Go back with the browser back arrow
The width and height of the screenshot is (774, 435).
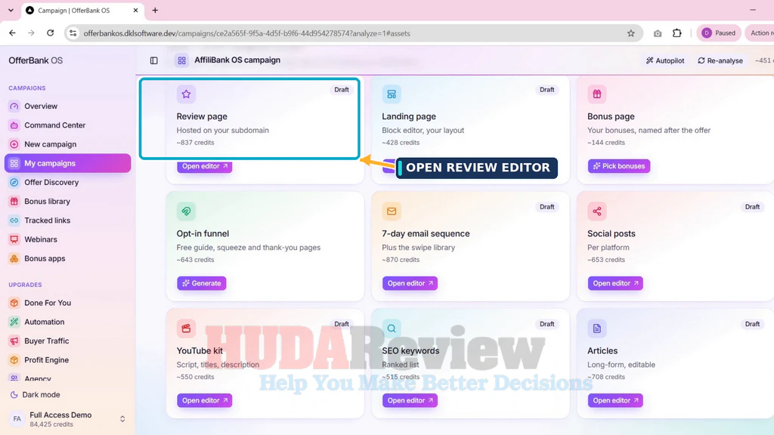click(12, 33)
